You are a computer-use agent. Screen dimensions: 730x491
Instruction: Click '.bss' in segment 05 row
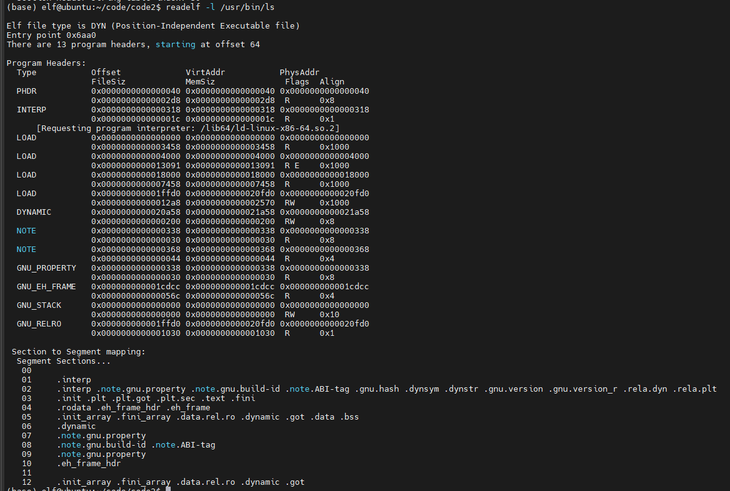tap(349, 417)
